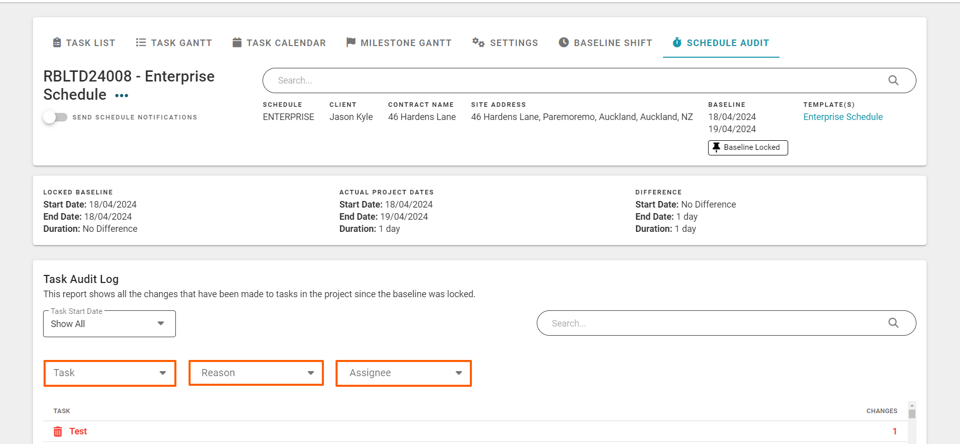
Task: Expand the Reason filter dropdown
Action: pos(256,373)
